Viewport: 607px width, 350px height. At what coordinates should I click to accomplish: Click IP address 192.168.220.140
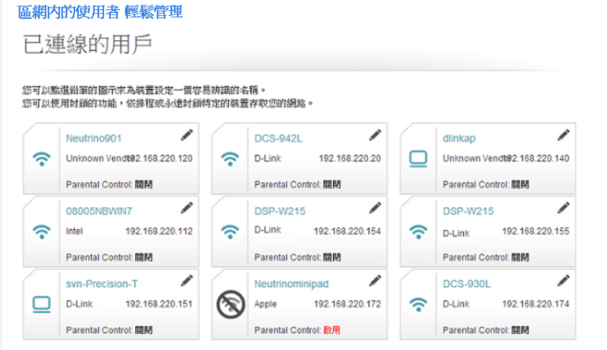click(x=537, y=159)
